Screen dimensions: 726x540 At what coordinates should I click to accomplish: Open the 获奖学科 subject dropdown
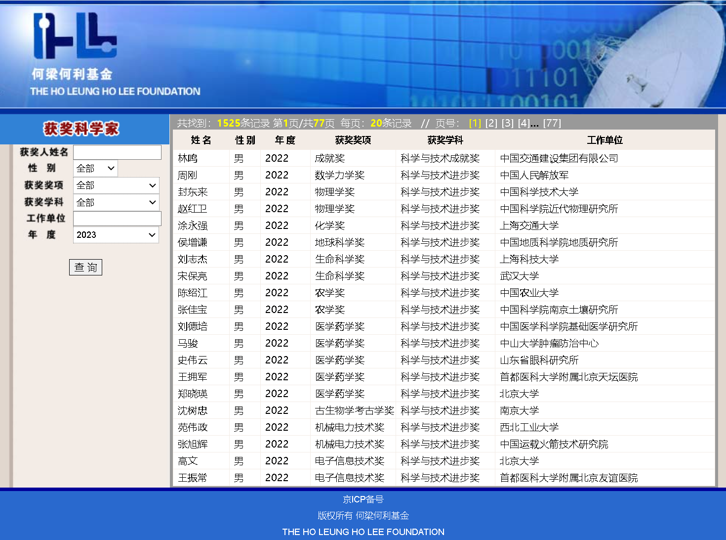click(x=116, y=202)
